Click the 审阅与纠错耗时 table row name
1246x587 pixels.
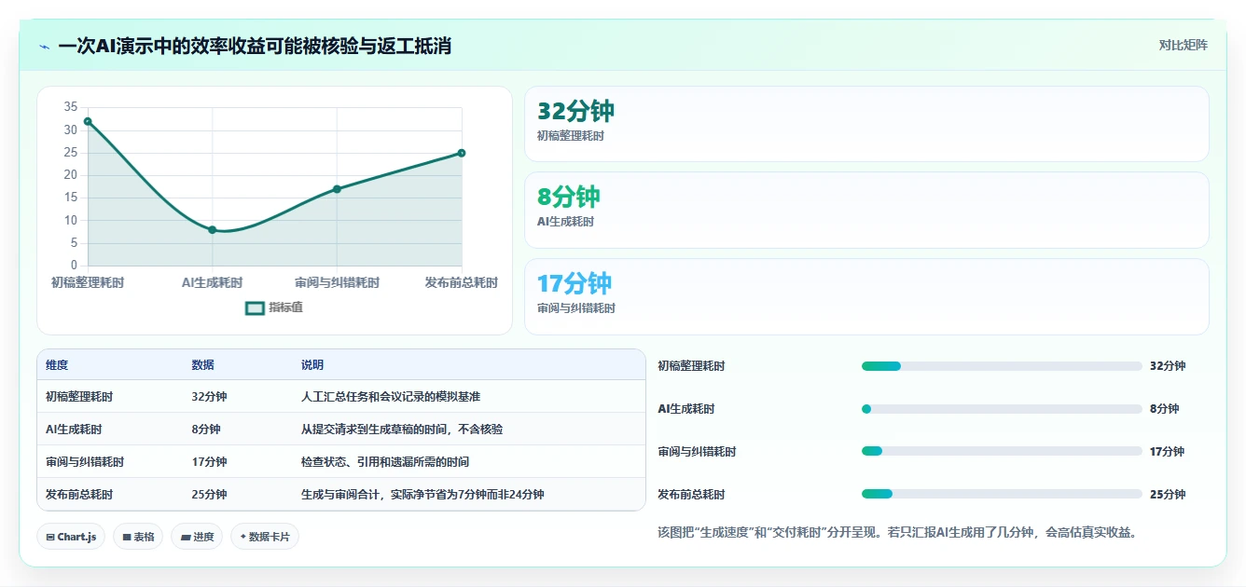click(x=85, y=462)
